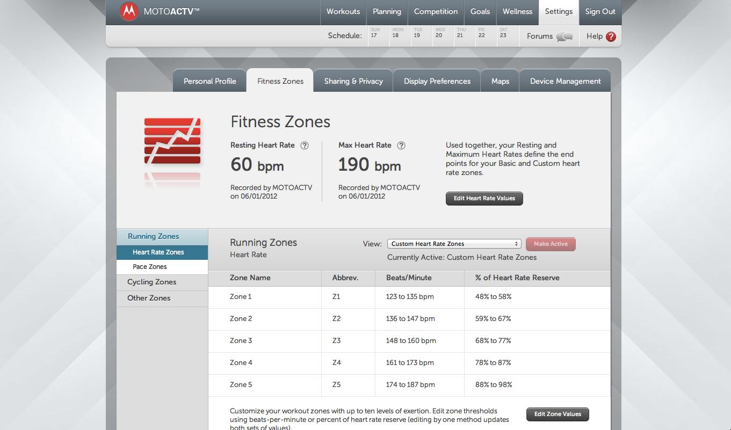Select Pace Zones in the sidebar
This screenshot has width=731, height=430.
pos(150,267)
